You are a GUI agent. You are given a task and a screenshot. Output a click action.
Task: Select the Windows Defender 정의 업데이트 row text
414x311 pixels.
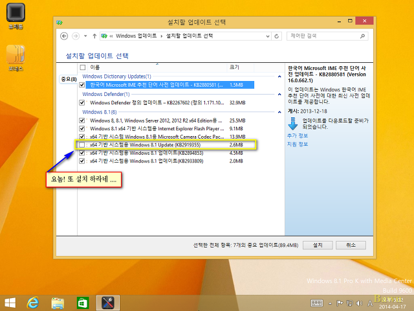point(157,102)
